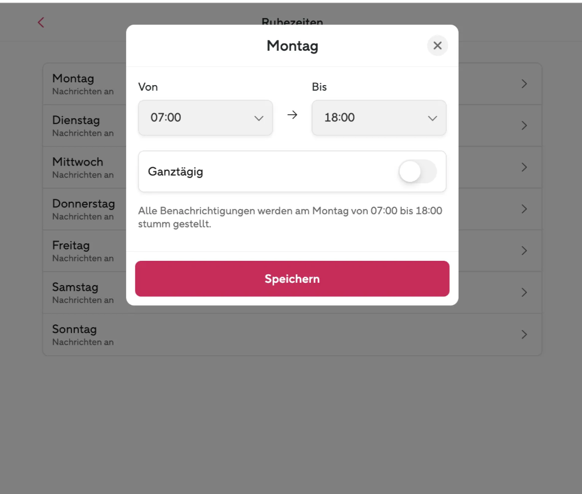Save the quiet time with Speichern
This screenshot has height=494, width=582.
pyautogui.click(x=292, y=279)
